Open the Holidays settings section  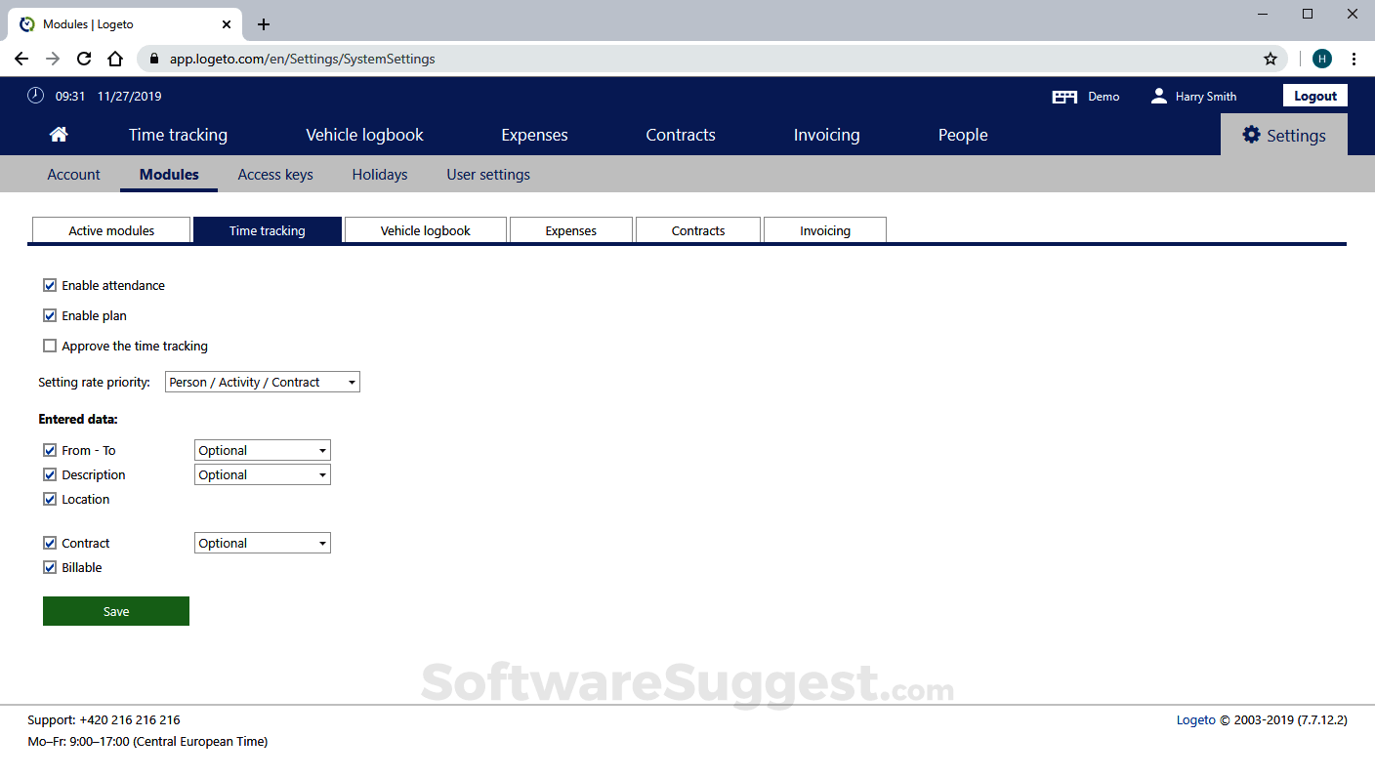point(379,174)
